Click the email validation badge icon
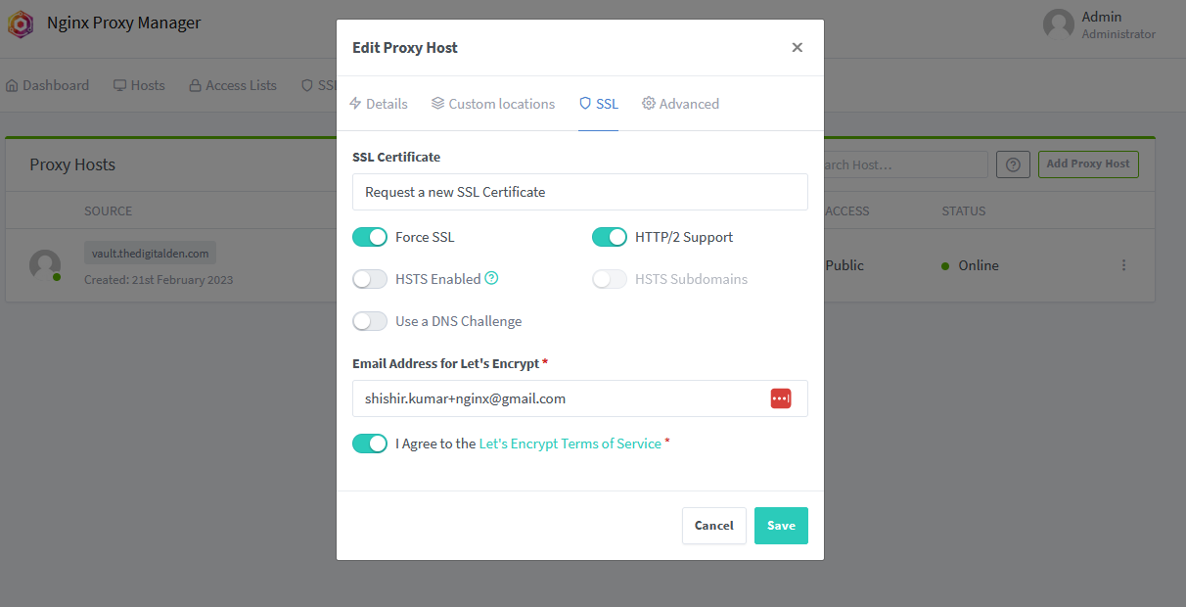This screenshot has height=607, width=1186. (x=780, y=397)
